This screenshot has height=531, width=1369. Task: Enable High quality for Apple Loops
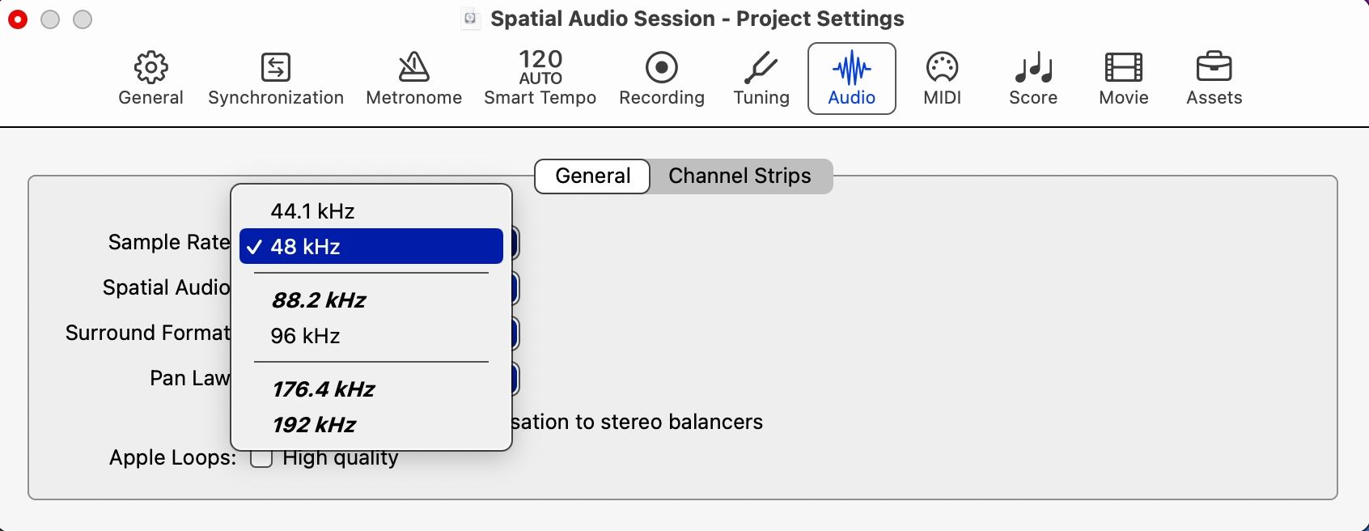pos(261,457)
